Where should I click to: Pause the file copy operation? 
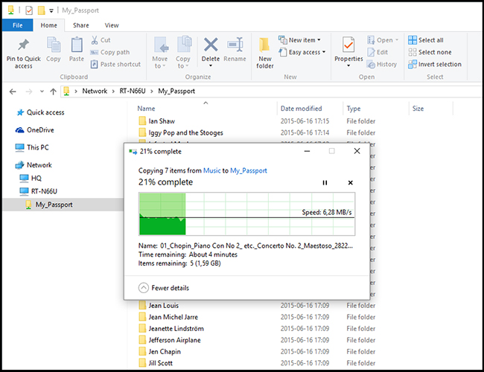pyautogui.click(x=325, y=182)
